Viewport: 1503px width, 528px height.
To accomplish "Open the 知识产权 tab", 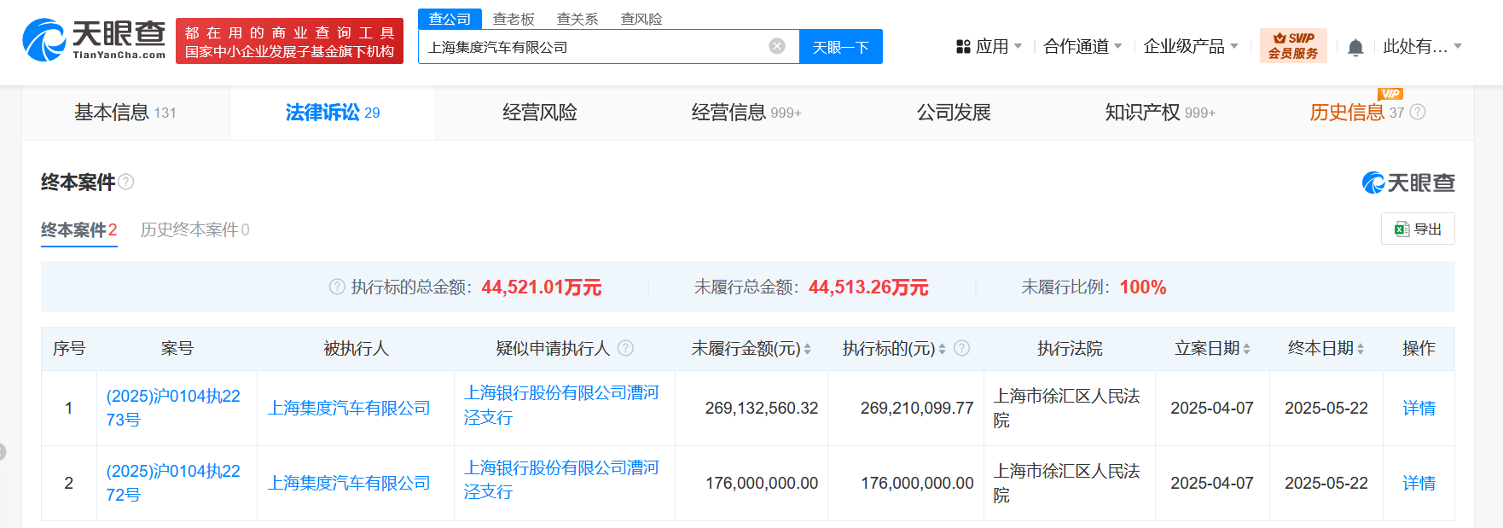I will pyautogui.click(x=1160, y=113).
